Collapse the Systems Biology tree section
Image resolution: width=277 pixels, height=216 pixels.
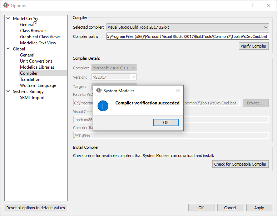tap(8, 92)
